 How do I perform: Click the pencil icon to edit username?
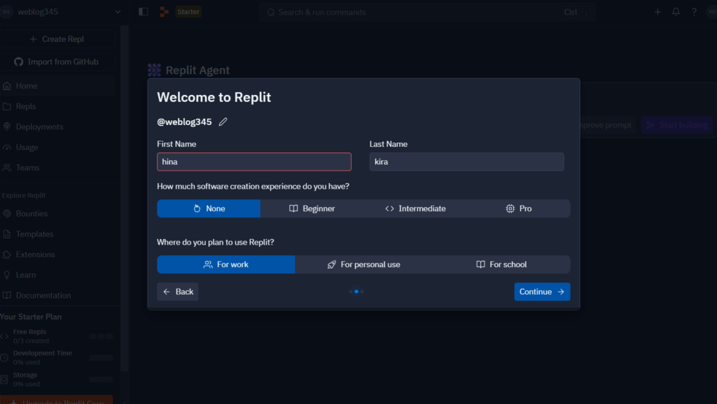point(223,122)
